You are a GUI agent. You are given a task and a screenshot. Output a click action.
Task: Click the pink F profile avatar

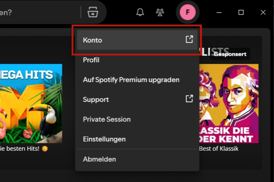[x=187, y=12]
